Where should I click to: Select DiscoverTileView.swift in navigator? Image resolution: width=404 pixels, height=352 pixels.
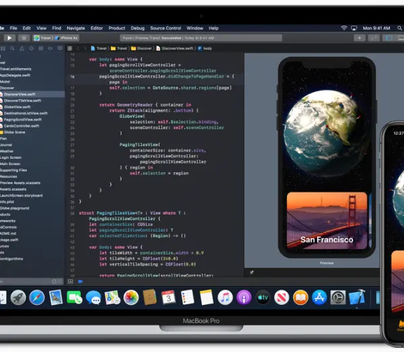click(x=22, y=101)
